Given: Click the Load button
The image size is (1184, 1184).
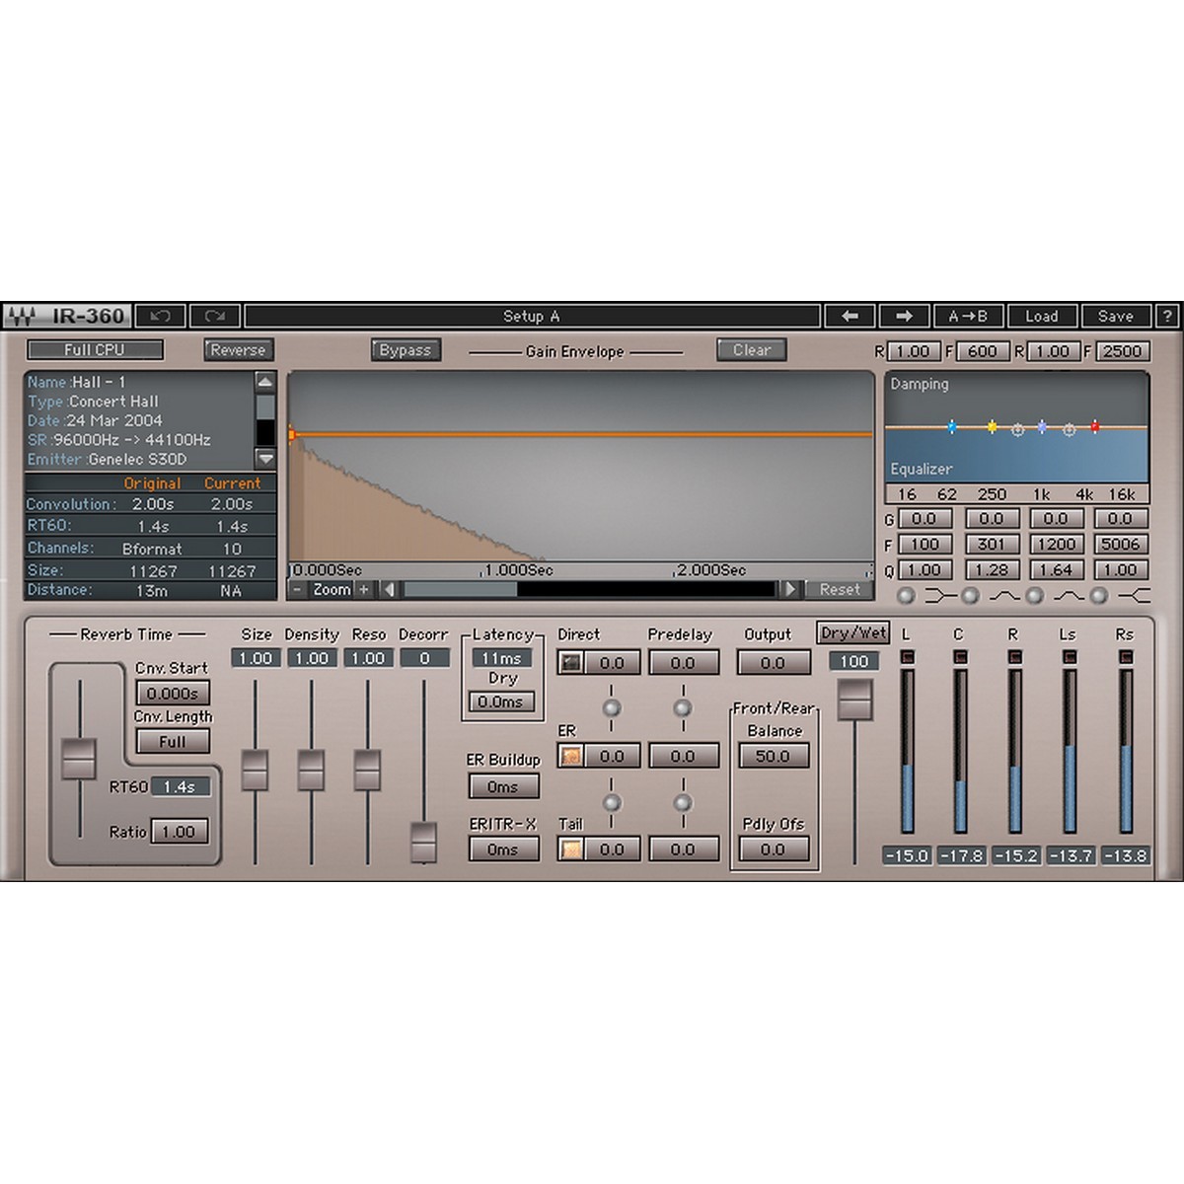Looking at the screenshot, I should click(x=1043, y=316).
